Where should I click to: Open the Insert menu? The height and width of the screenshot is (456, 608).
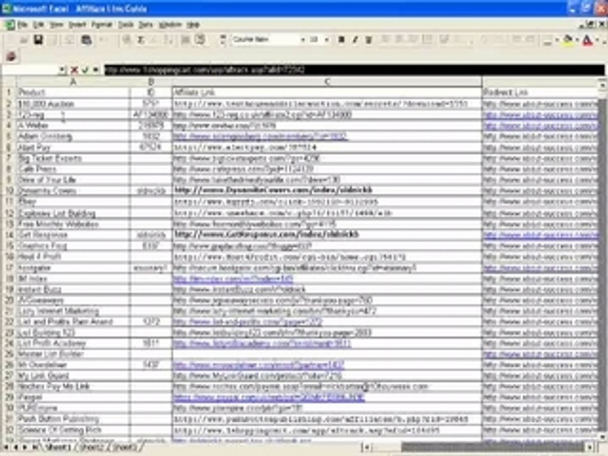pos(77,25)
